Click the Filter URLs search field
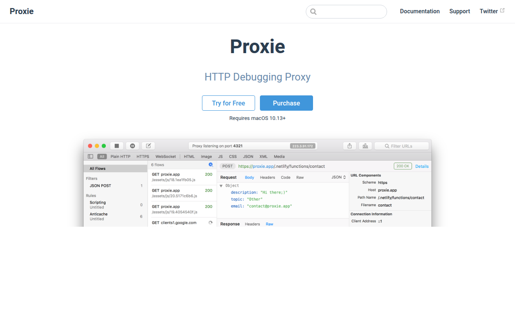Image resolution: width=515 pixels, height=322 pixels. click(x=402, y=146)
